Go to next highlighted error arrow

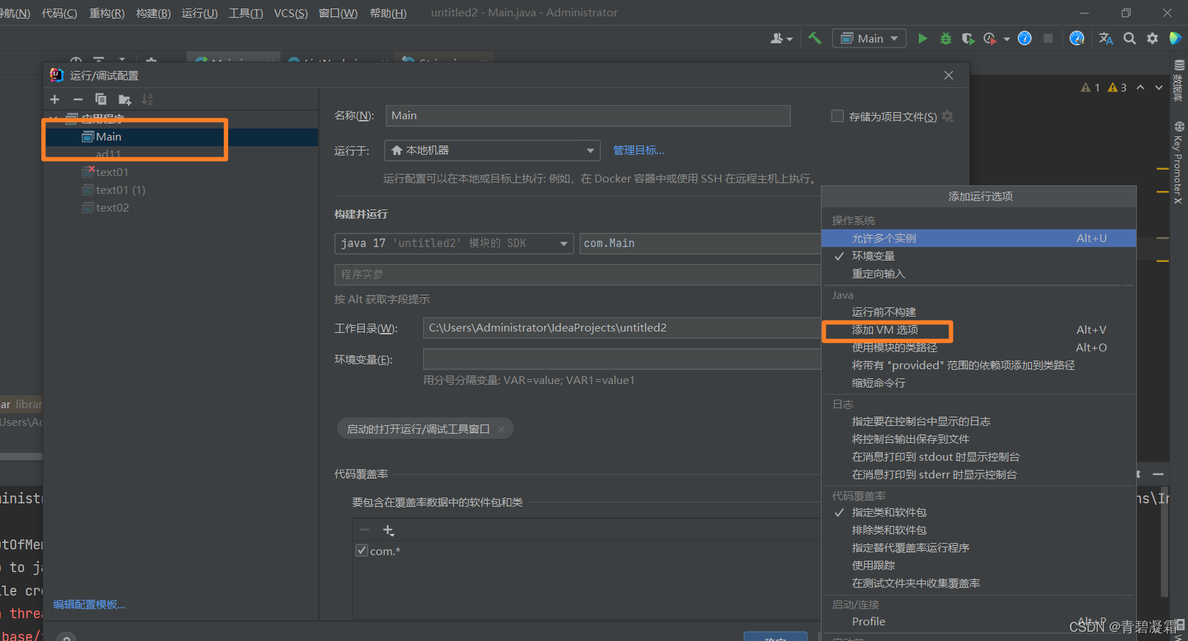pos(1159,87)
